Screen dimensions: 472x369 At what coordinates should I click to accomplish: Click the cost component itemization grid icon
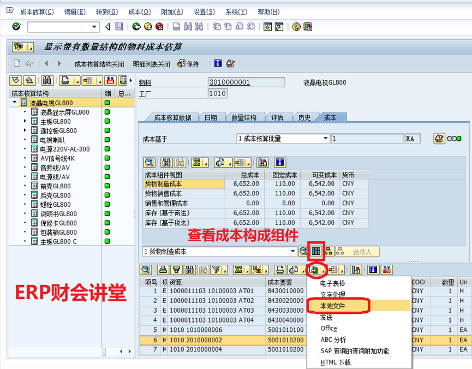[316, 252]
